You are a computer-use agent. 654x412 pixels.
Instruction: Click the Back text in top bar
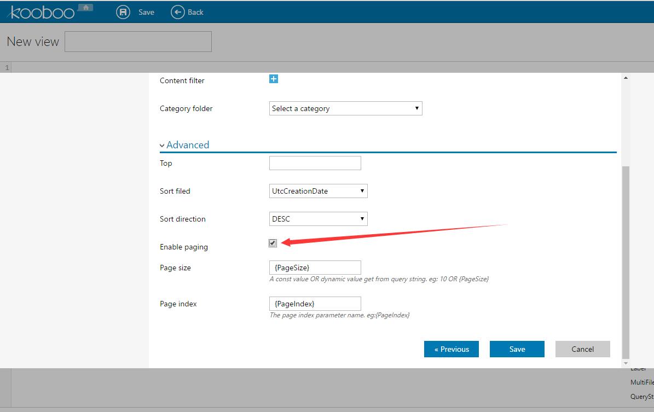click(x=195, y=13)
